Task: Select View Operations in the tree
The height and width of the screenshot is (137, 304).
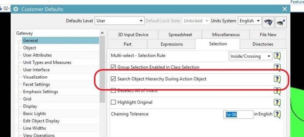Action: (39, 135)
